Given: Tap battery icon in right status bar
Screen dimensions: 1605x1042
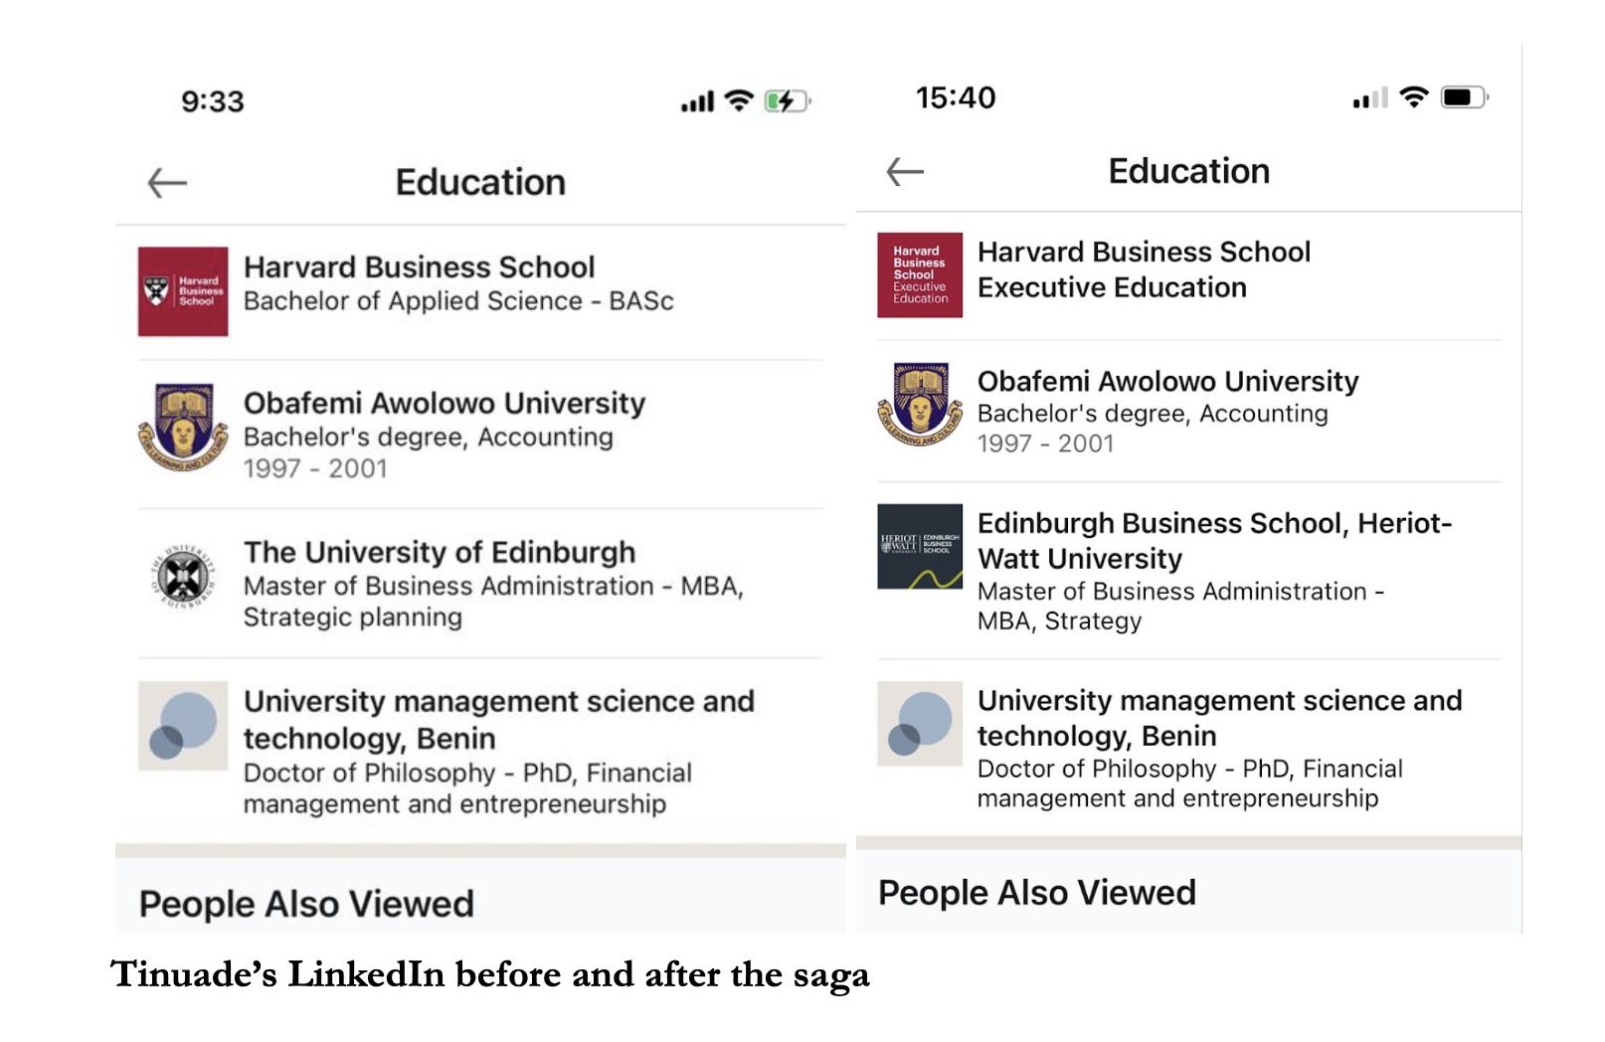Looking at the screenshot, I should (x=1465, y=97).
